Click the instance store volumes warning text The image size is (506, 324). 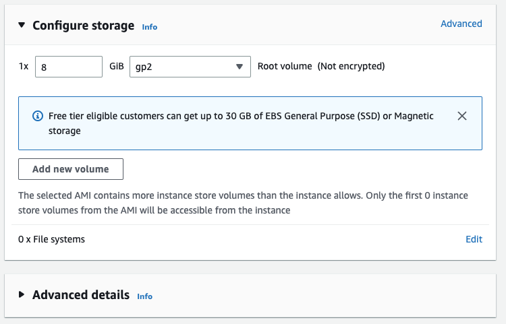point(243,203)
